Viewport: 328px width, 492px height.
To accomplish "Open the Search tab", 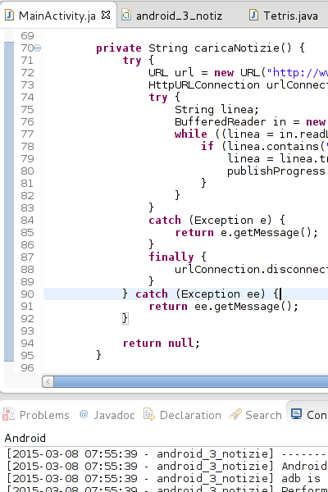I will 256,415.
